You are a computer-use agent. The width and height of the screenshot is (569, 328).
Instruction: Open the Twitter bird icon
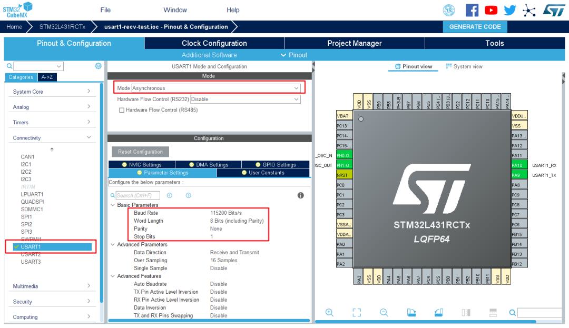pos(510,10)
